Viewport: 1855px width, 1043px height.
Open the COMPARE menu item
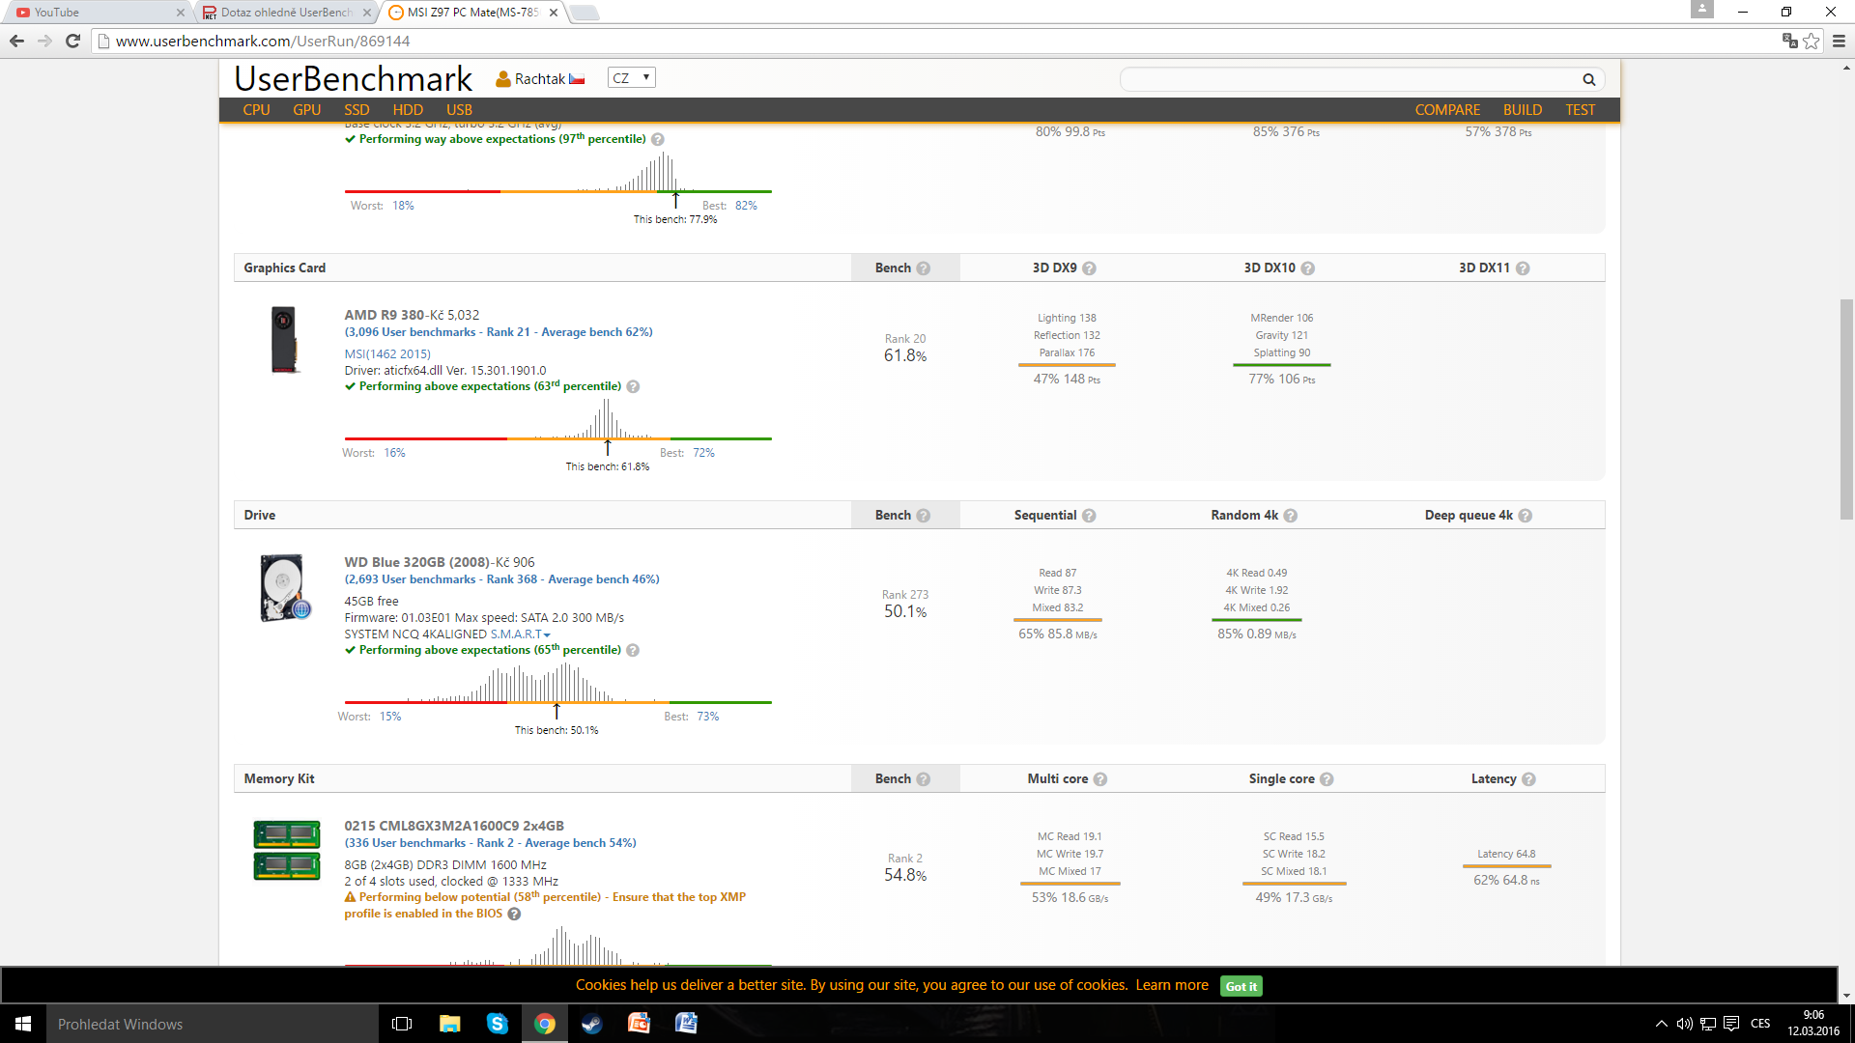[x=1446, y=110]
